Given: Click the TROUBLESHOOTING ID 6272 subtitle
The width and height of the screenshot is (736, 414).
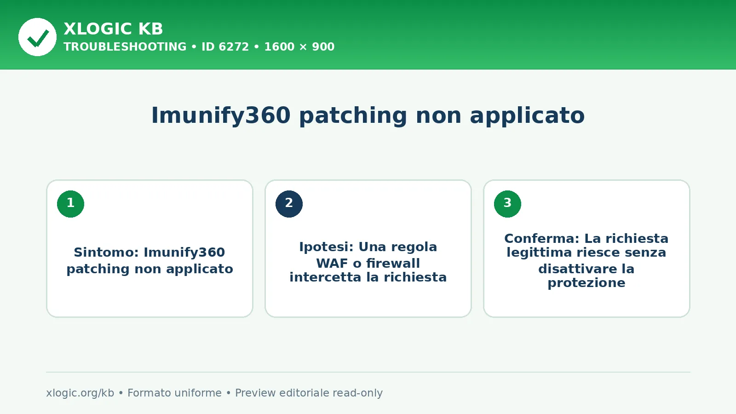Looking at the screenshot, I should pos(199,47).
